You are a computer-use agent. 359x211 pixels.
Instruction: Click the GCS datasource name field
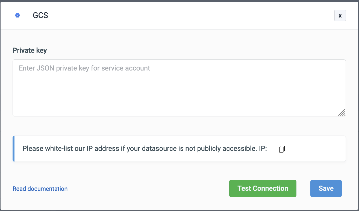[x=70, y=16]
